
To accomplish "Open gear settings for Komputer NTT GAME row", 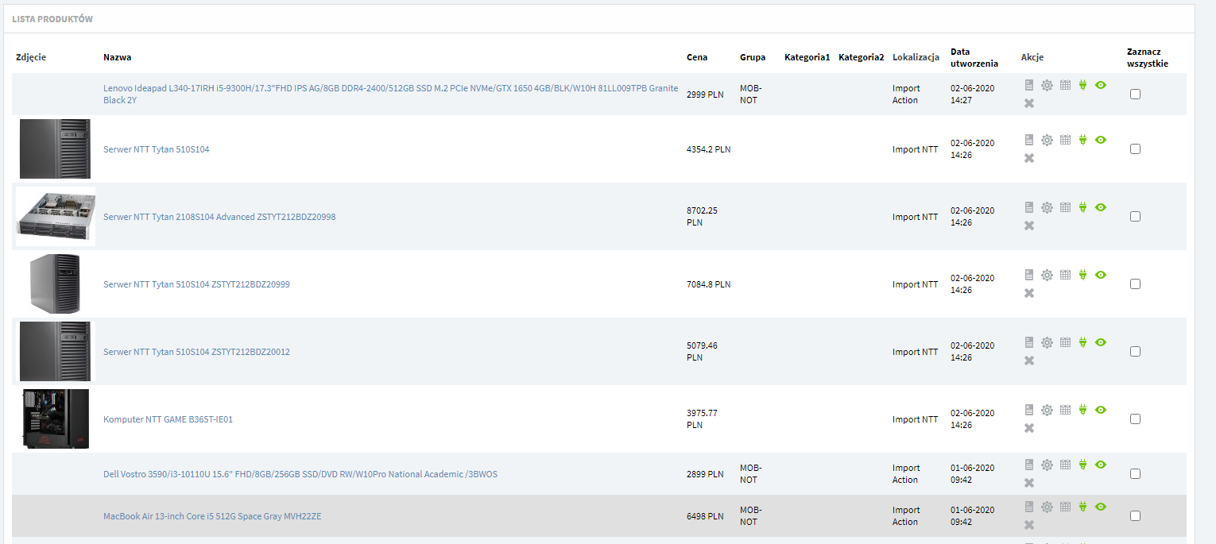I will point(1047,410).
